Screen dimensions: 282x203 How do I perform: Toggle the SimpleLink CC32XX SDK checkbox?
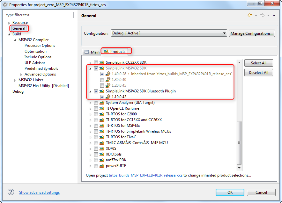coord(96,62)
